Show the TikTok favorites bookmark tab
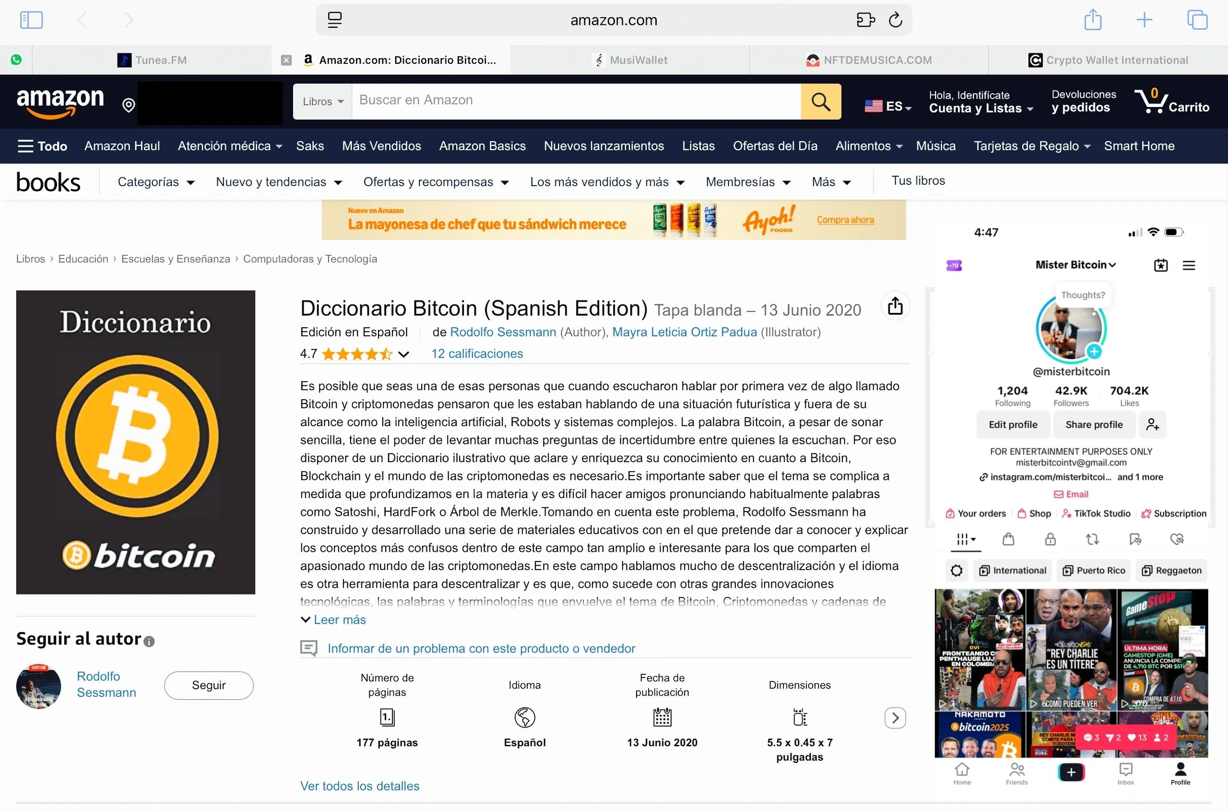1228x811 pixels. (1135, 539)
